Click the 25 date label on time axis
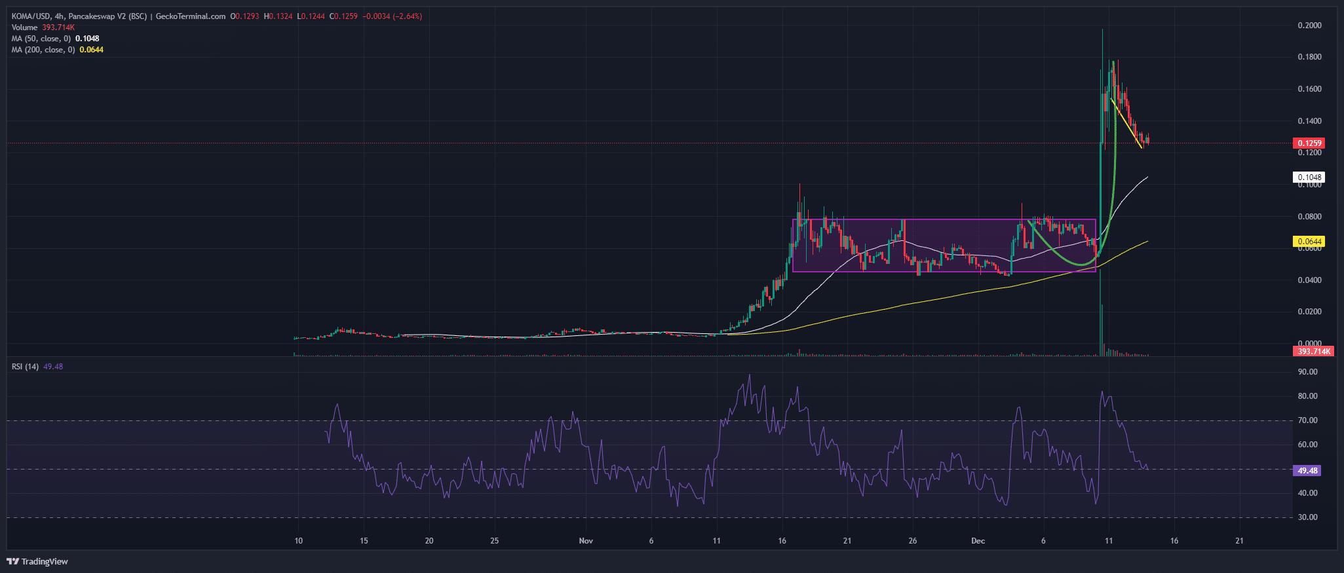1344x573 pixels. click(x=495, y=541)
